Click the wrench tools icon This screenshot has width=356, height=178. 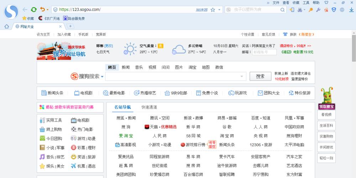pos(318,10)
